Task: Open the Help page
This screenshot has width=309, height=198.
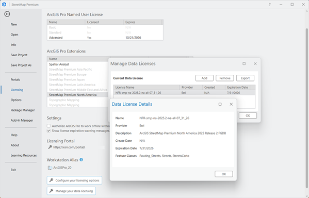Action: [x=14, y=135]
